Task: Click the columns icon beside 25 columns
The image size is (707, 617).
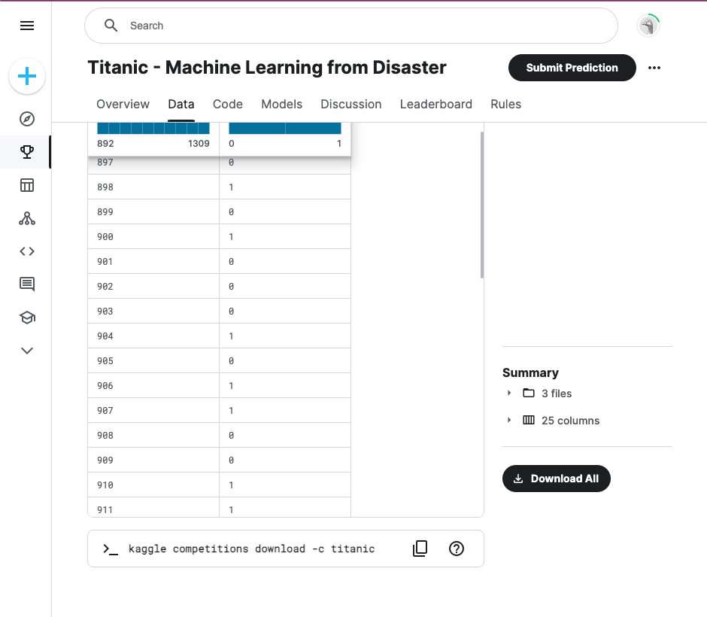Action: [x=529, y=421]
